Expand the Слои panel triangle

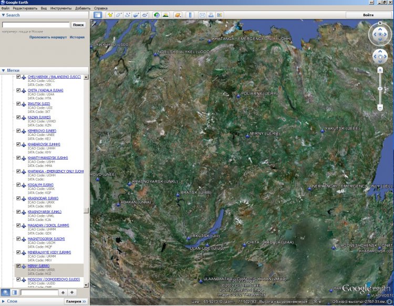(3, 301)
